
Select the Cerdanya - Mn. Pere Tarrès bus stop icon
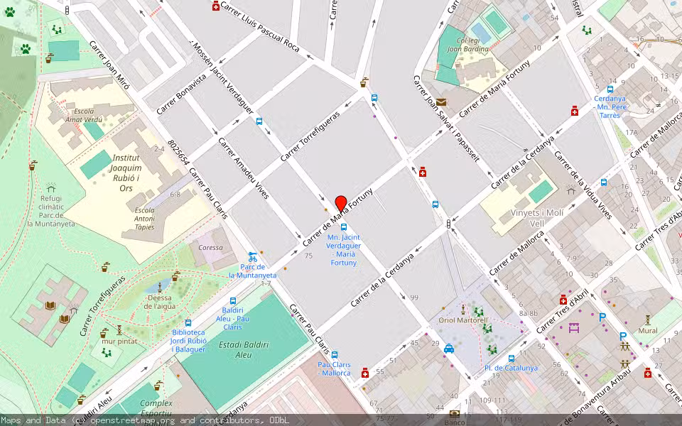tap(610, 89)
